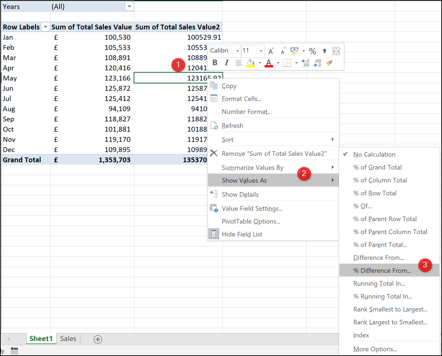Click Refresh in the context menu
The image size is (442, 356).
click(x=233, y=125)
